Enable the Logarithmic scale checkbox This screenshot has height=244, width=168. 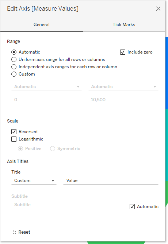14,139
